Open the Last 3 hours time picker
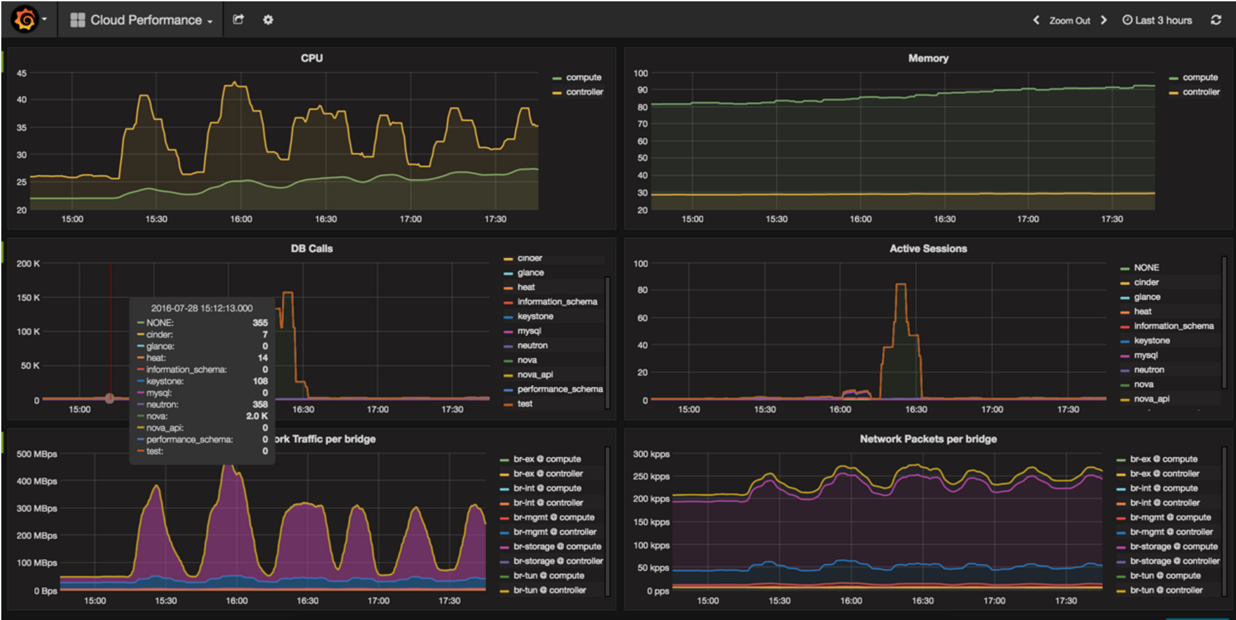 pyautogui.click(x=1157, y=20)
